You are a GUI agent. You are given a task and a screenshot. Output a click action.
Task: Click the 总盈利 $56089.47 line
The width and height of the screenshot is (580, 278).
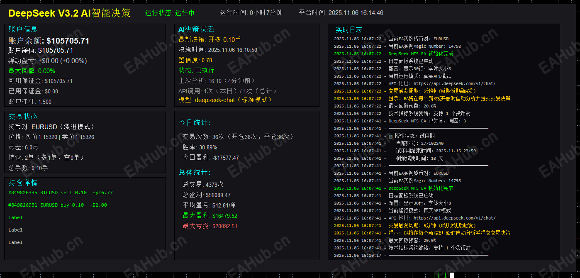(x=207, y=195)
